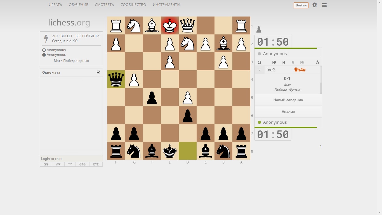
Task: Click the Войти sign-in button
Action: pos(301,5)
